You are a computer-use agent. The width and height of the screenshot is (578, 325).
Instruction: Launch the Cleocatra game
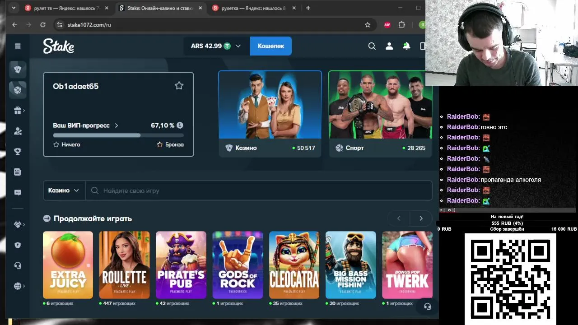(294, 265)
